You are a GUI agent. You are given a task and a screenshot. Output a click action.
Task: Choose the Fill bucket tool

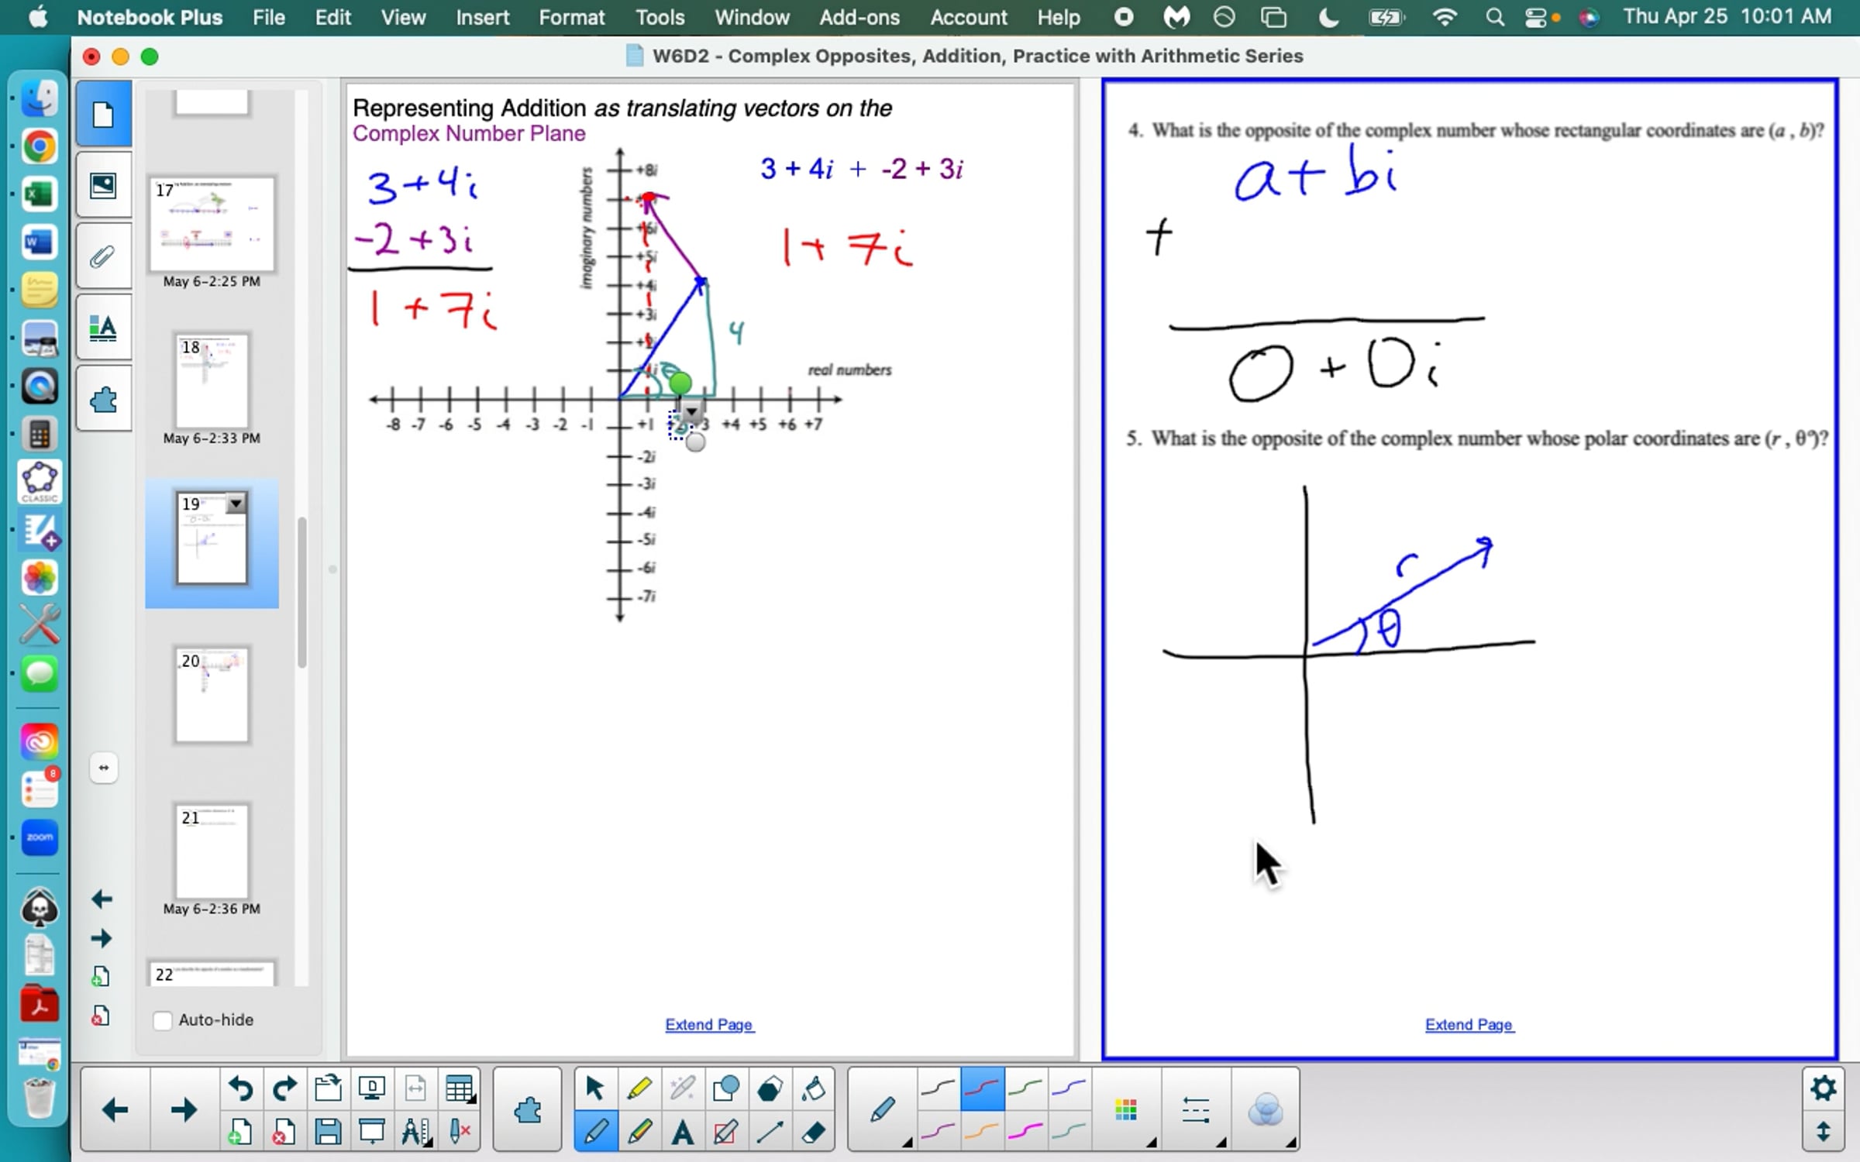point(813,1089)
